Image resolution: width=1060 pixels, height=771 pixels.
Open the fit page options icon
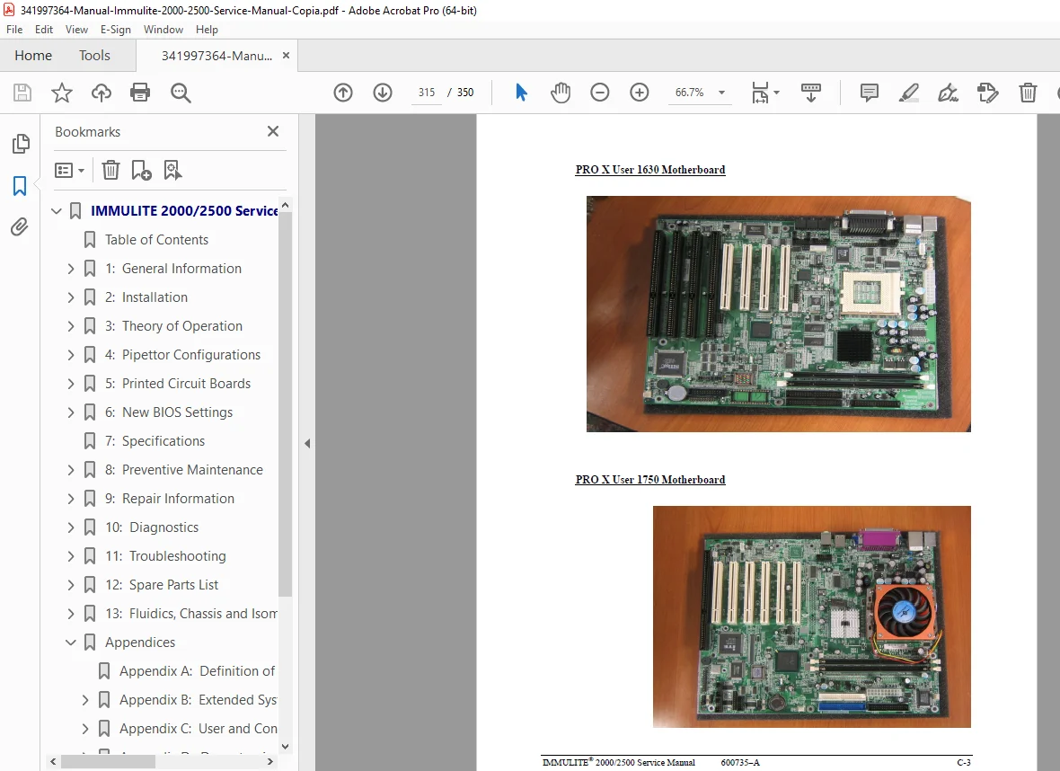[x=761, y=93]
